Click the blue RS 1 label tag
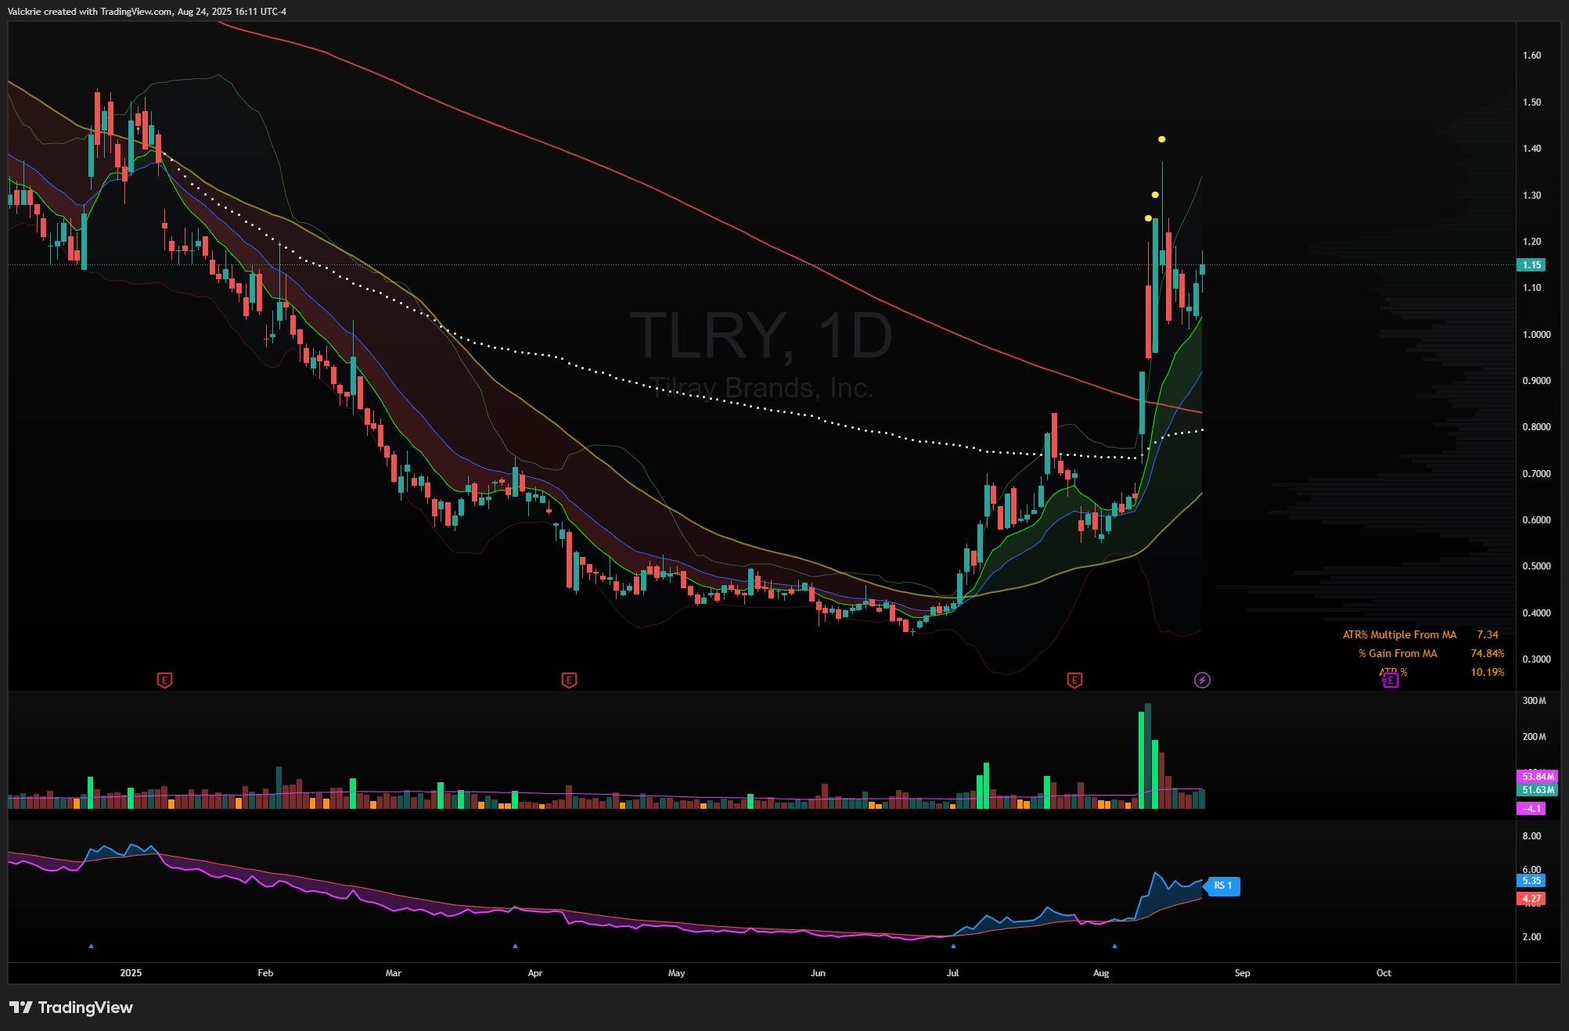This screenshot has width=1569, height=1031. [x=1223, y=886]
